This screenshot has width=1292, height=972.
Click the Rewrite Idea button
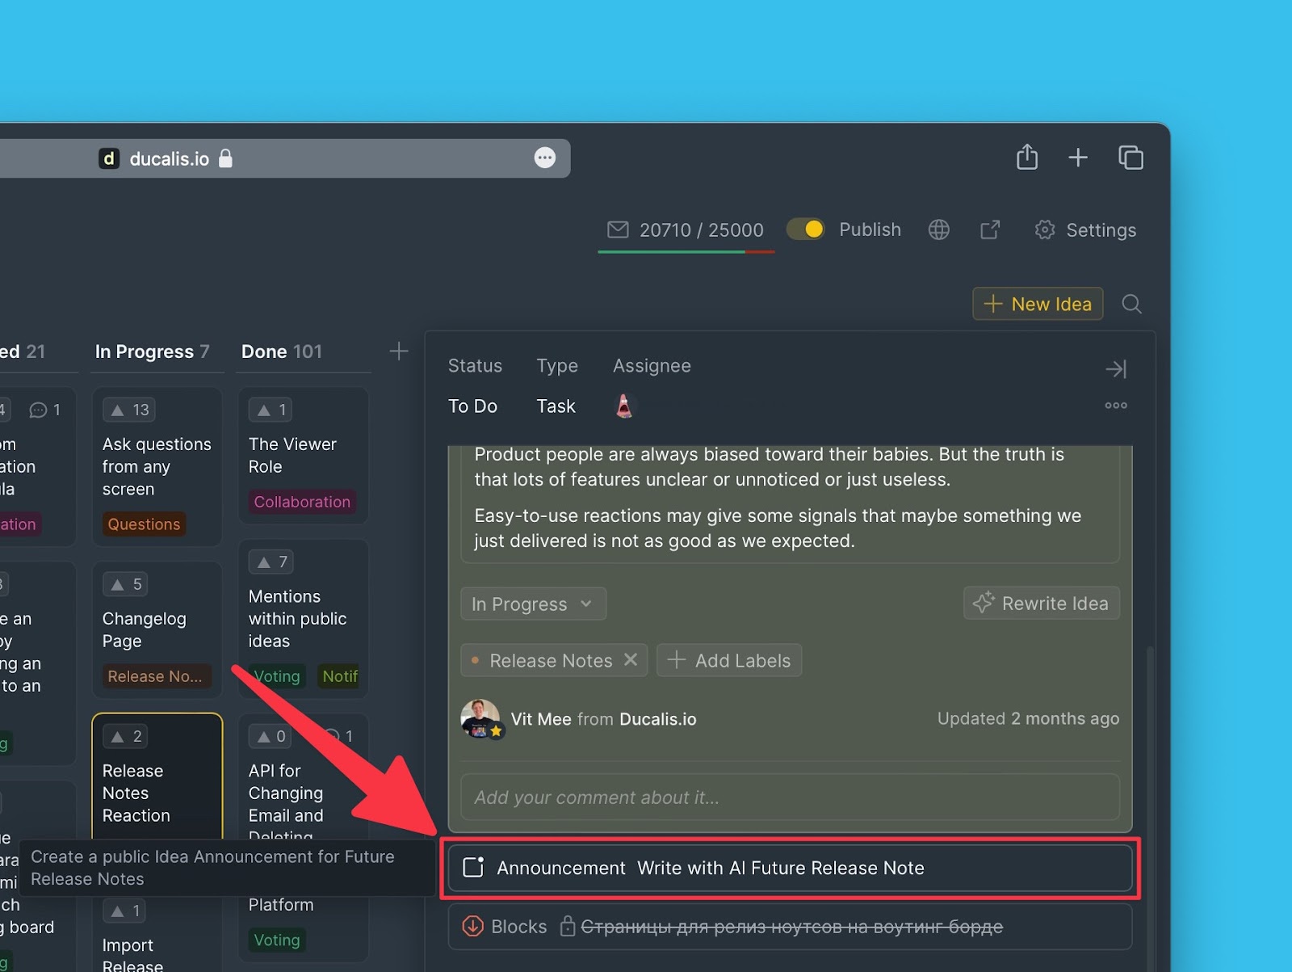pyautogui.click(x=1041, y=604)
